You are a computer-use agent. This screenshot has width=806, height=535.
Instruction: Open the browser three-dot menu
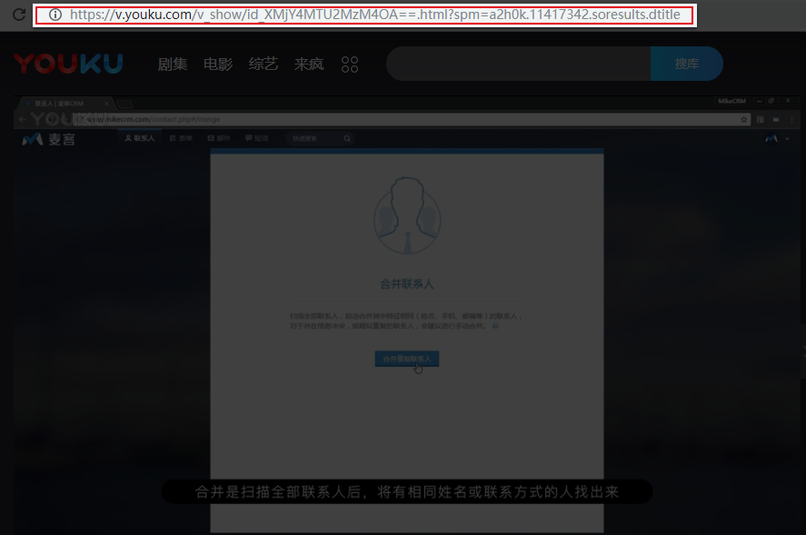791,119
